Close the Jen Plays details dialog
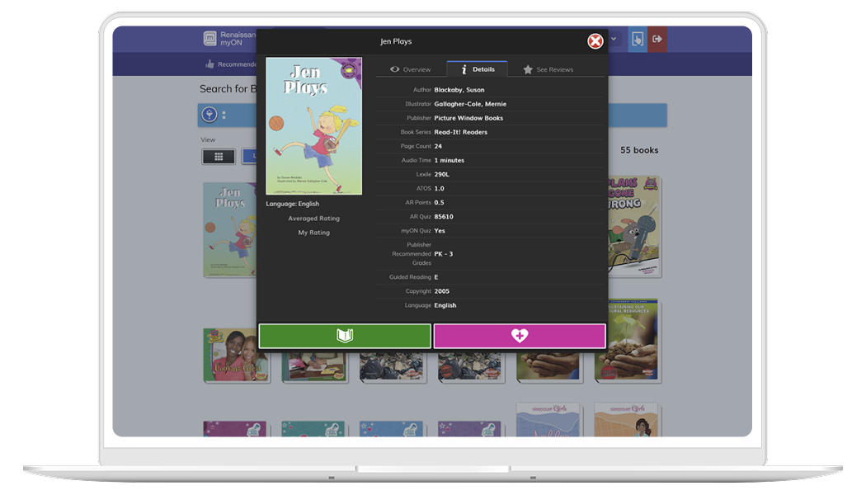 click(x=595, y=41)
